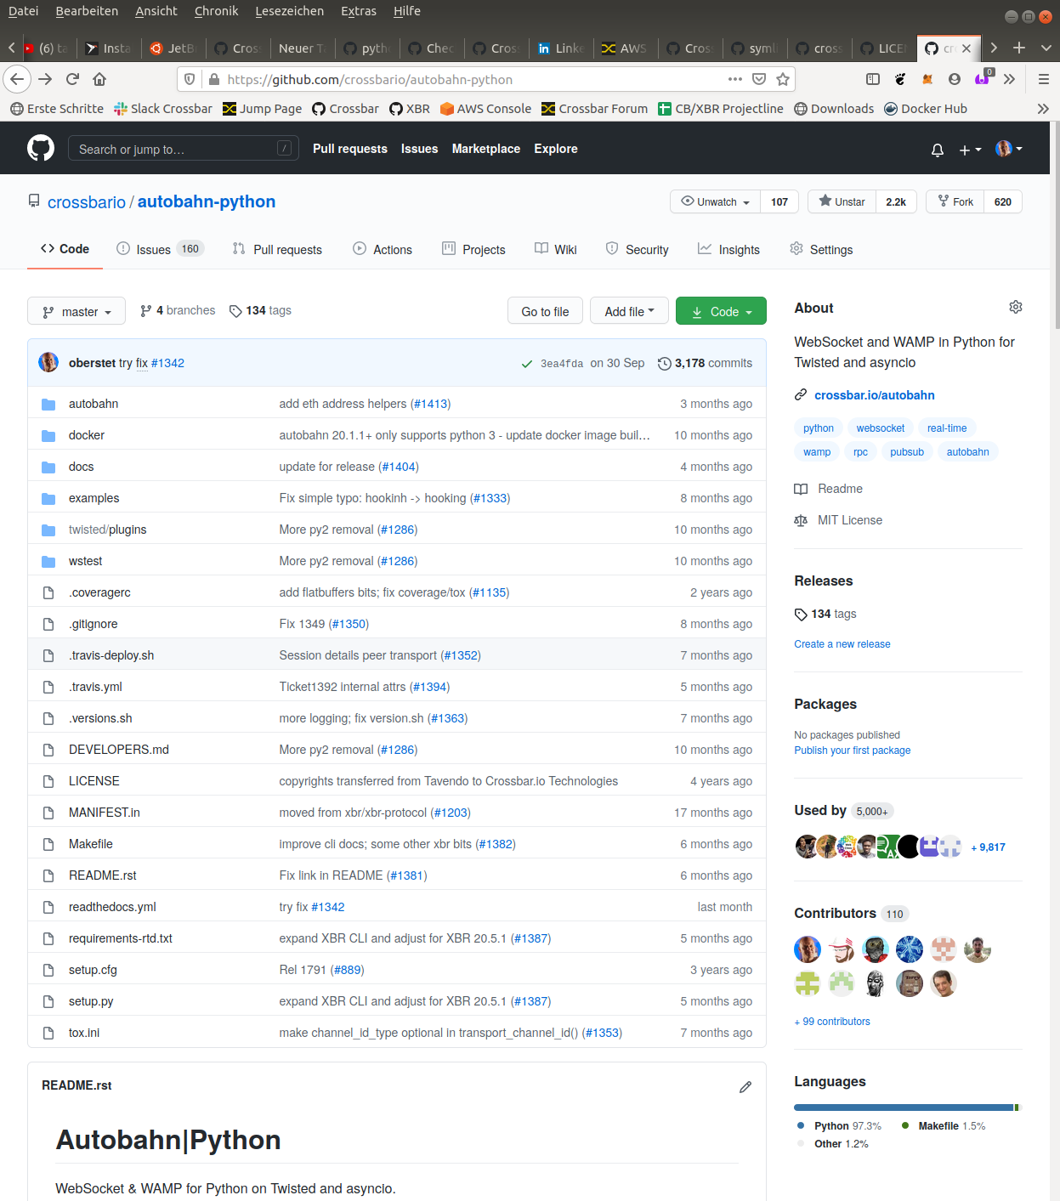Open notifications via the bell icon
Image resolution: width=1060 pixels, height=1201 pixels.
[x=937, y=150]
